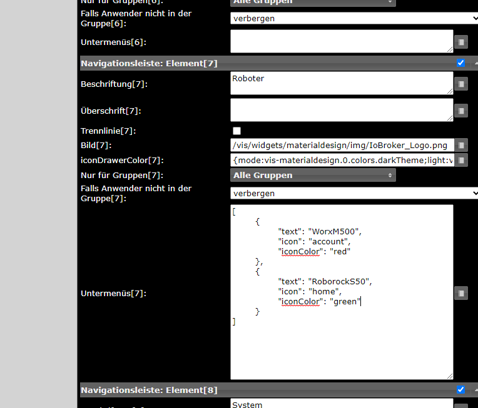Click the Bild[7] label

(96, 145)
